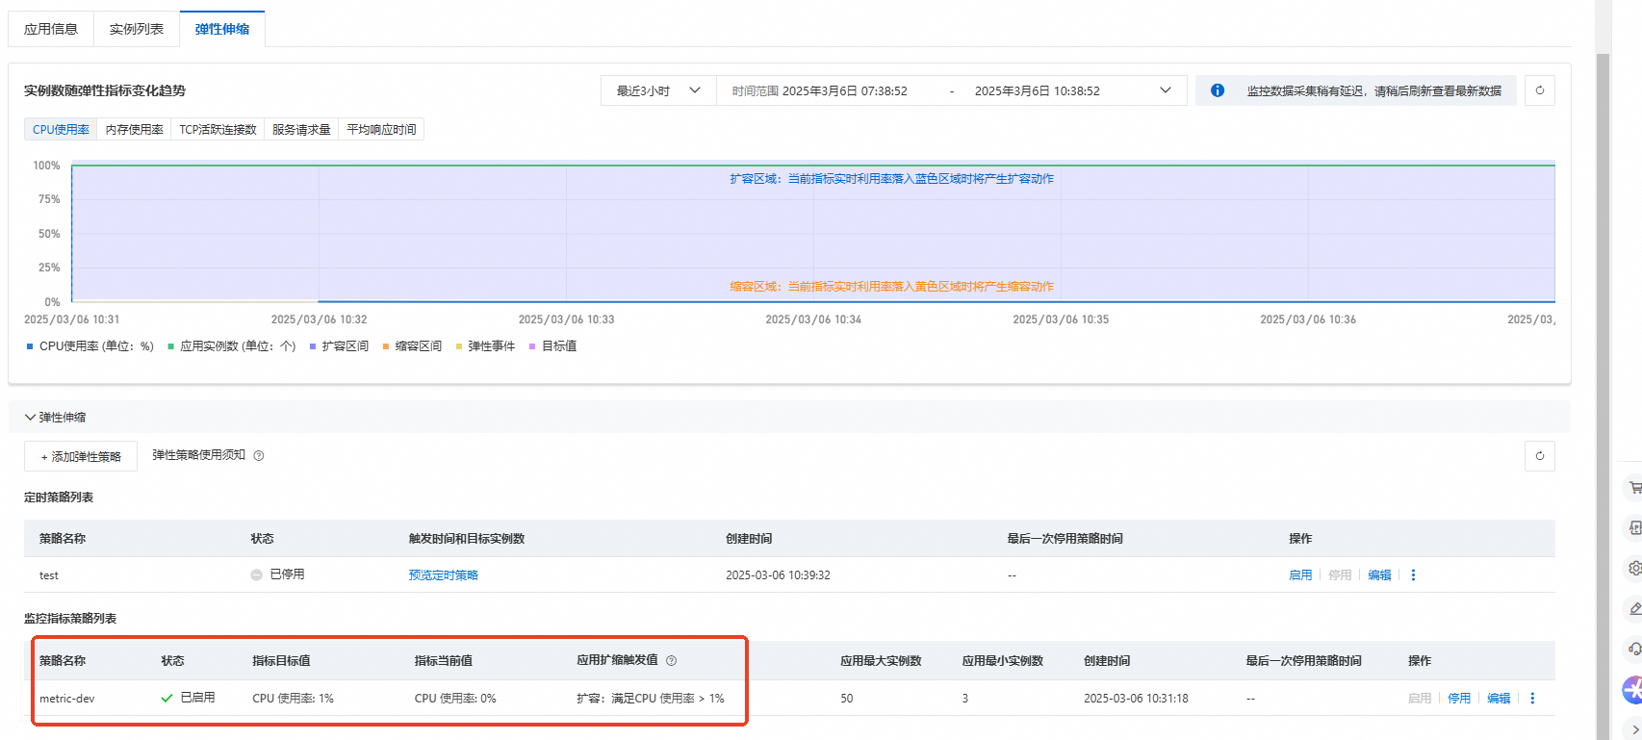Click the policy name metric-dev
This screenshot has width=1642, height=740.
pos(67,699)
